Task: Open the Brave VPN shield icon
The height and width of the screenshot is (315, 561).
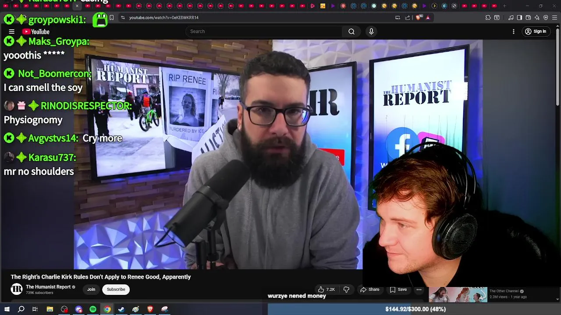Action: pyautogui.click(x=546, y=17)
